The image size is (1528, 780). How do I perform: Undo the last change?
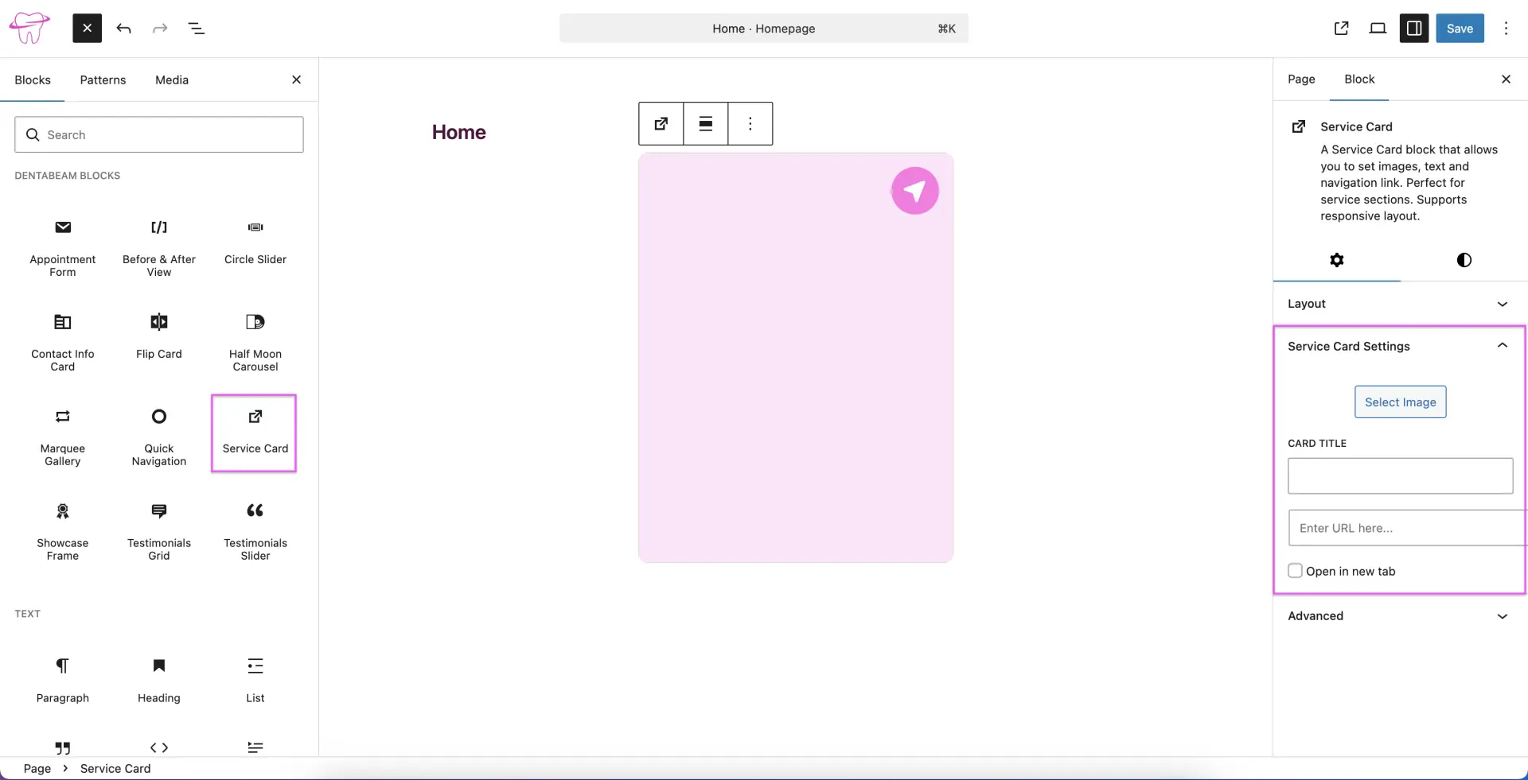pos(123,29)
